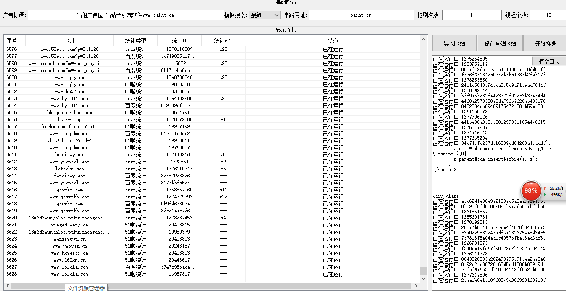Screen dimensions: 566x291
Task: Sort by the 序号 column header
Action: (14, 40)
